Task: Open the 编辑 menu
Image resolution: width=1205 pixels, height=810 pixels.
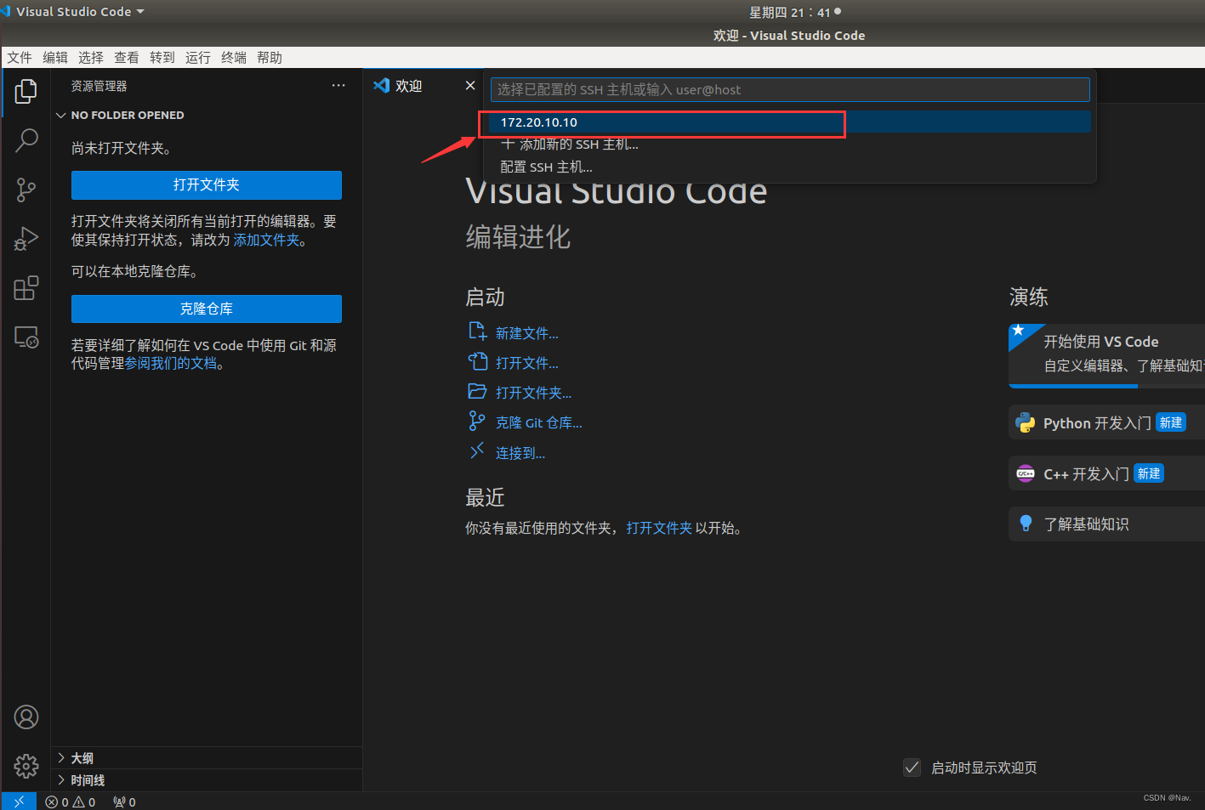Action: pyautogui.click(x=55, y=58)
